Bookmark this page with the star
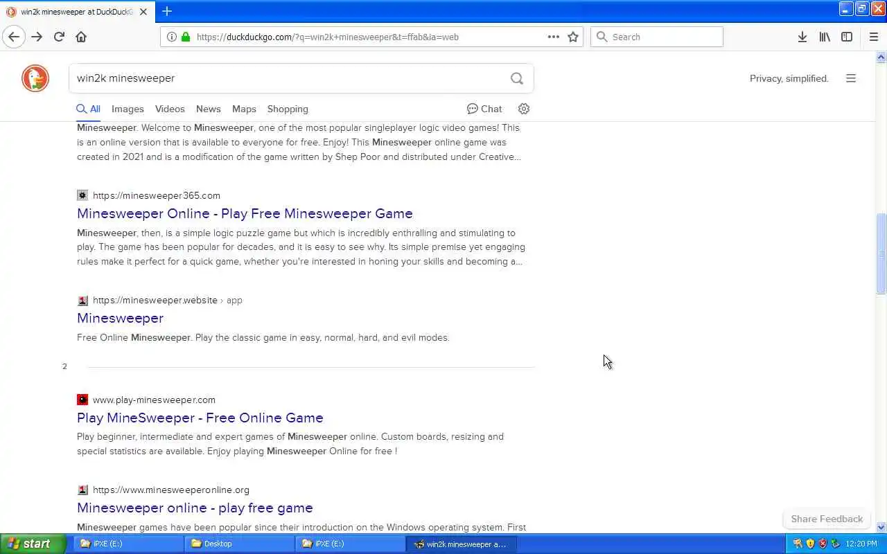Screen dimensions: 887x554 pyautogui.click(x=573, y=37)
